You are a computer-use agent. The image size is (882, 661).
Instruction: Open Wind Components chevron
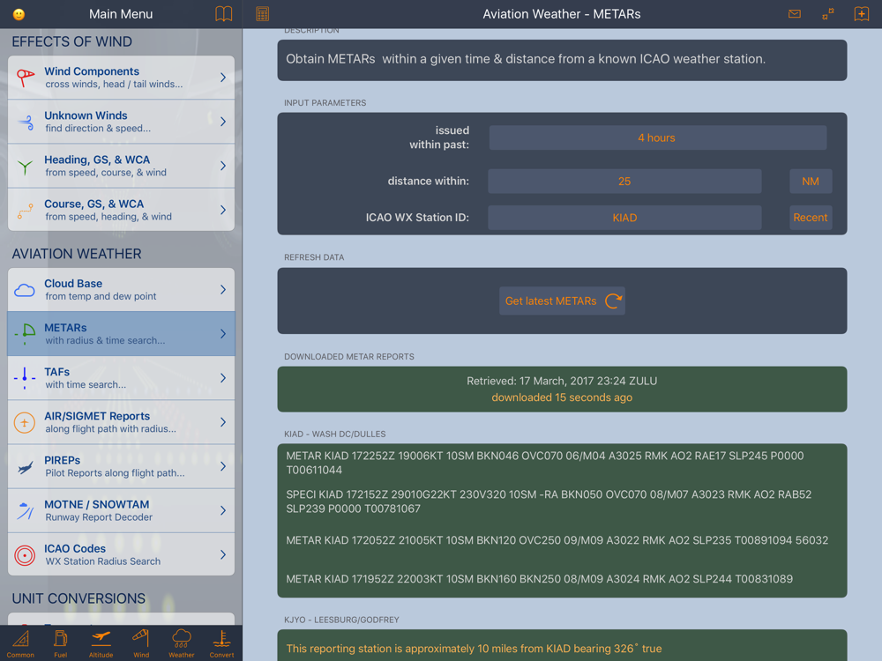pyautogui.click(x=223, y=78)
